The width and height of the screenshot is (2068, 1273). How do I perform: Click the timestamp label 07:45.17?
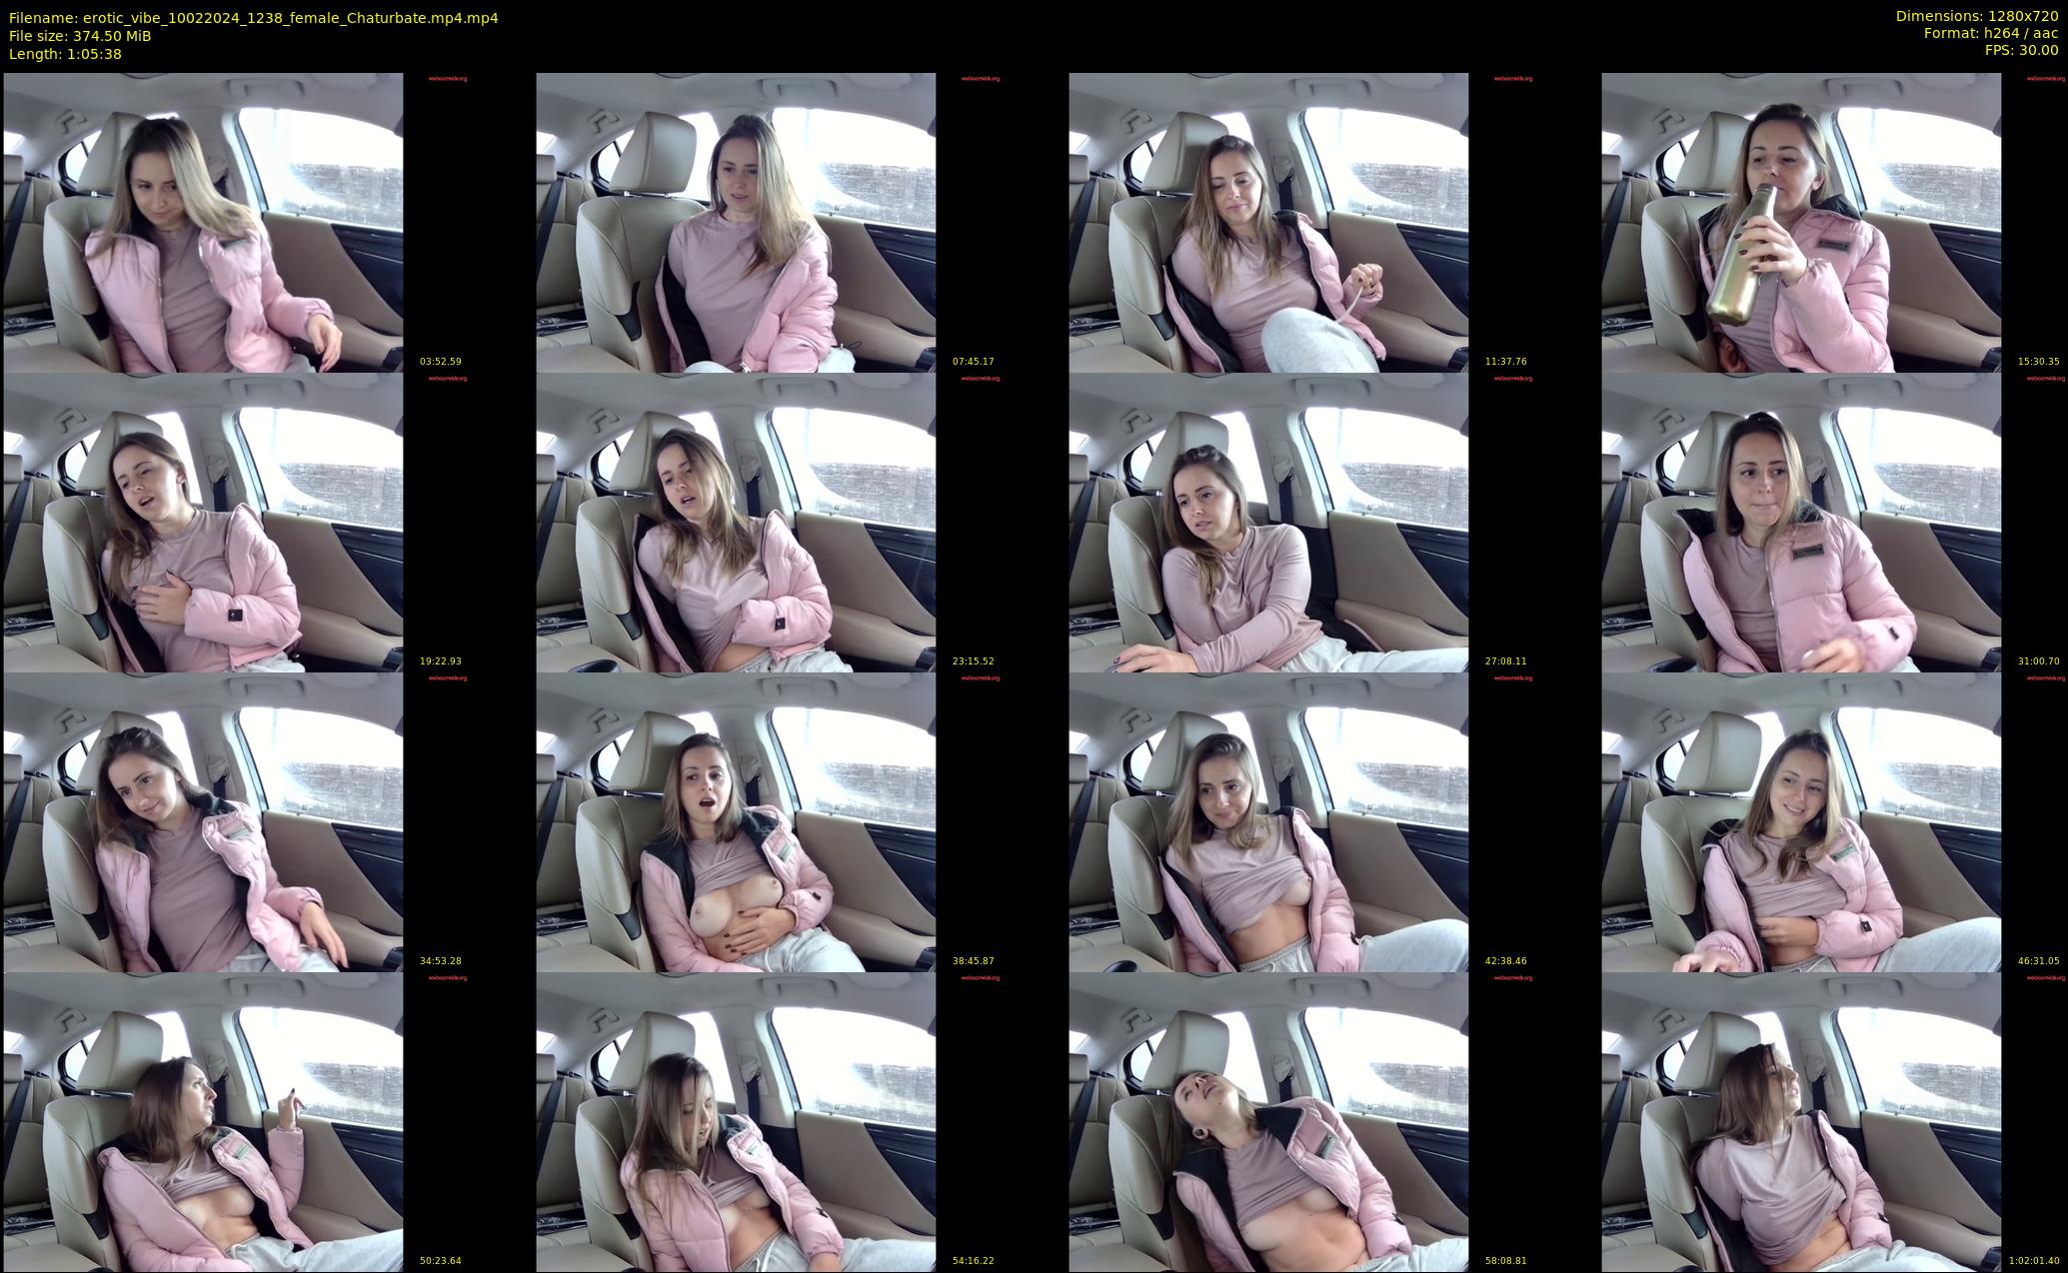(974, 362)
